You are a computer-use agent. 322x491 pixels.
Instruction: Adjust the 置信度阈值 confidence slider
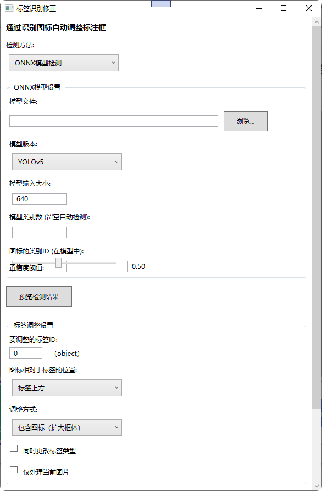click(x=58, y=263)
